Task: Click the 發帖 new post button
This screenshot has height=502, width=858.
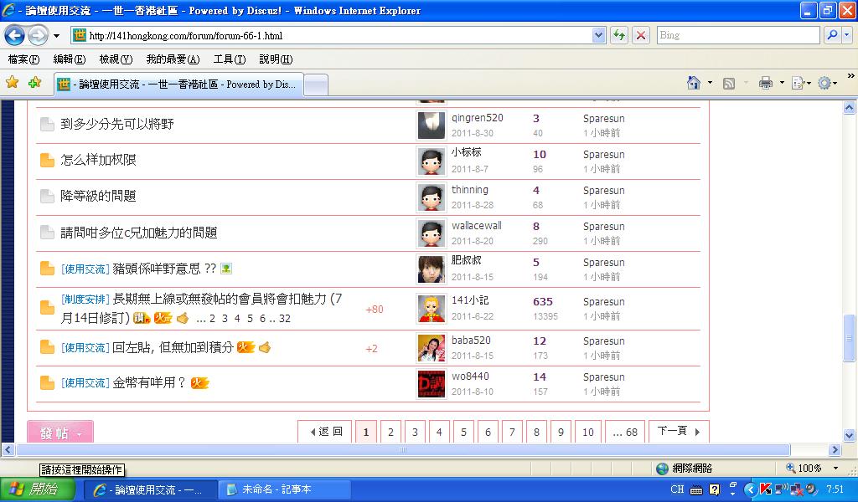Action: point(60,433)
